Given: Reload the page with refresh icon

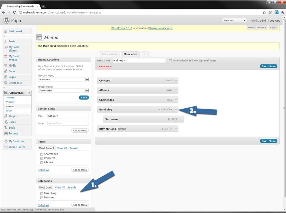Looking at the screenshot, I should (14, 12).
